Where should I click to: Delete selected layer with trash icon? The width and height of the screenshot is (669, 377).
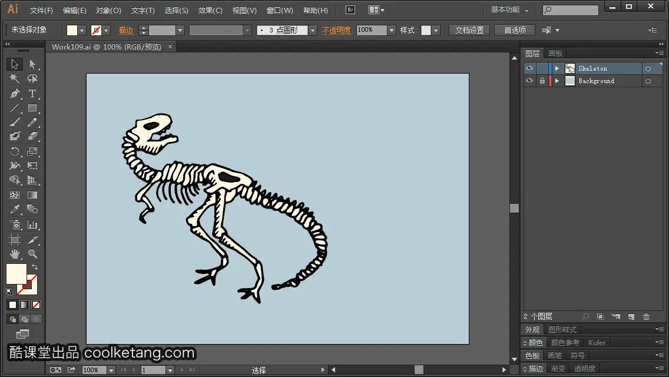click(x=647, y=316)
